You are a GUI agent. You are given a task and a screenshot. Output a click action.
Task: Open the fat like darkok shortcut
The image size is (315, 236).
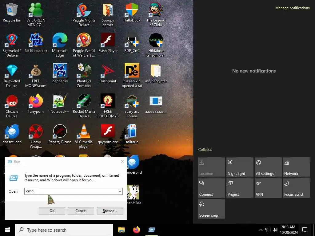click(x=36, y=43)
